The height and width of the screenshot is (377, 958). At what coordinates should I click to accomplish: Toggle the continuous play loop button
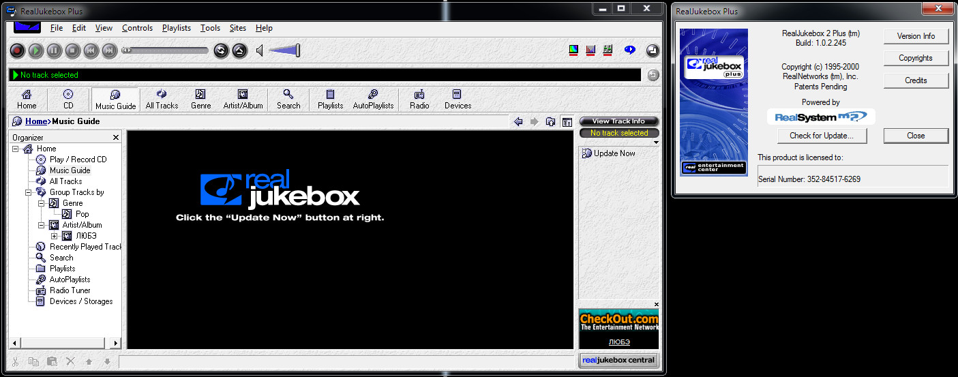[221, 50]
